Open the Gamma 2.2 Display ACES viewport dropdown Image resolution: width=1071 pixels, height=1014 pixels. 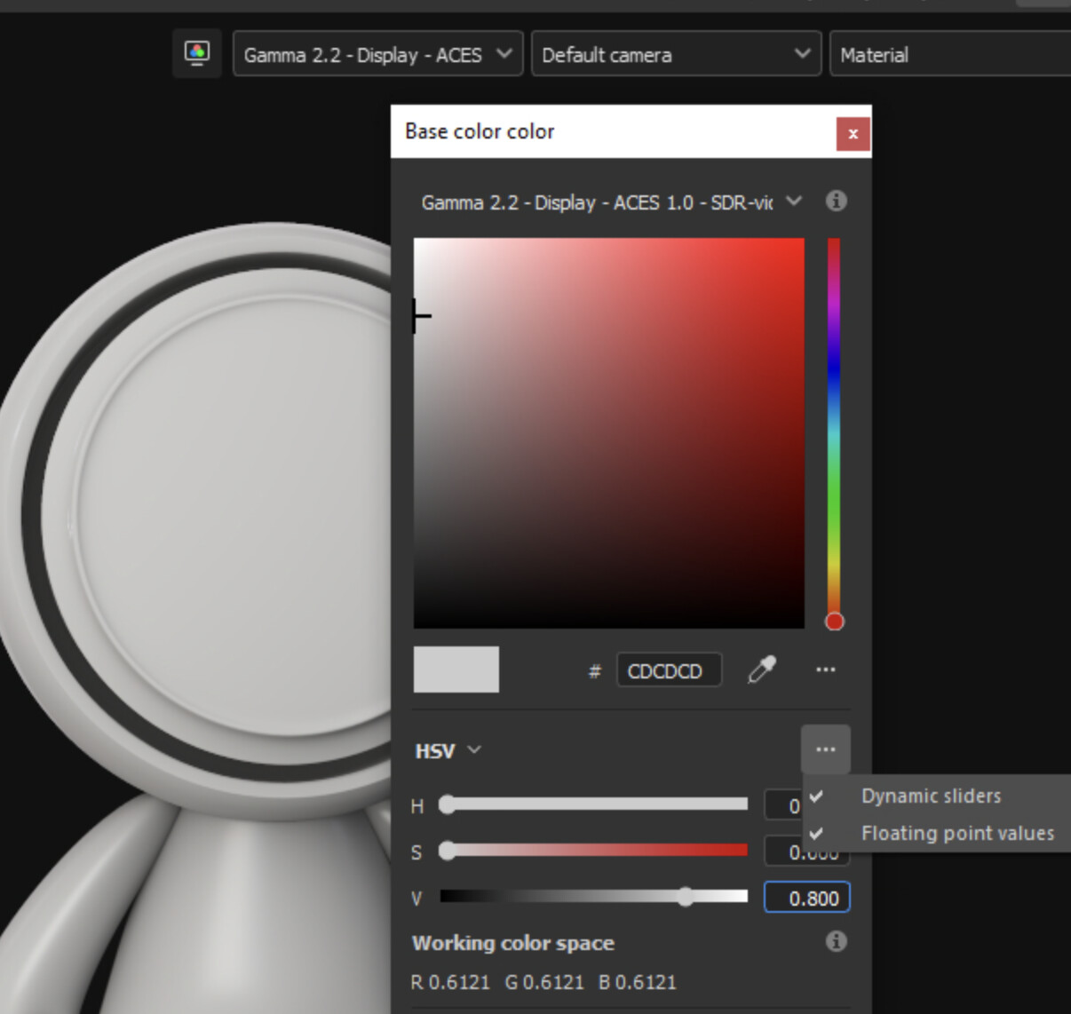pyautogui.click(x=377, y=54)
